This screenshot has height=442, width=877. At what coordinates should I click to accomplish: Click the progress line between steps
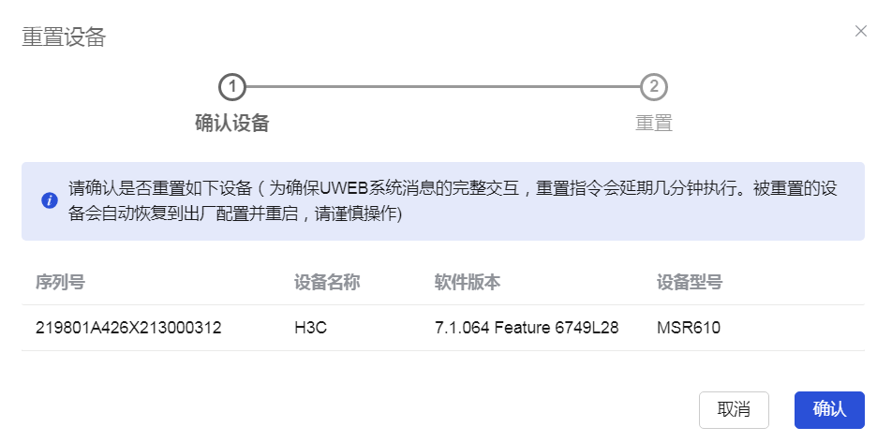pyautogui.click(x=442, y=87)
